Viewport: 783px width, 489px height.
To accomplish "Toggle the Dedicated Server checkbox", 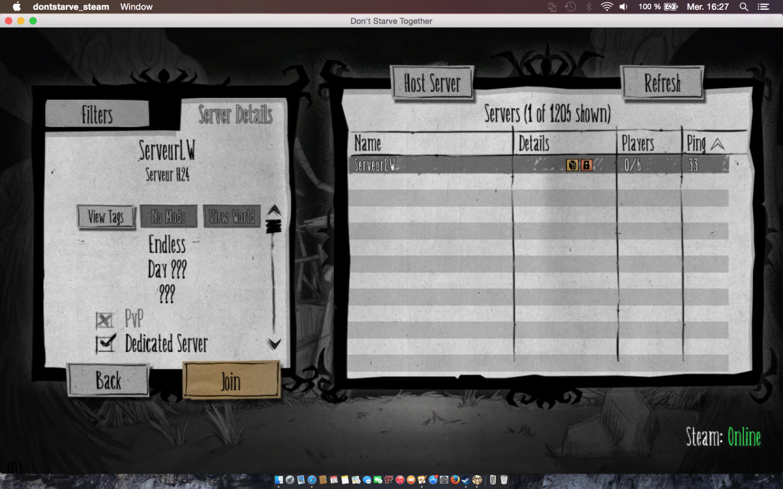I will point(105,343).
